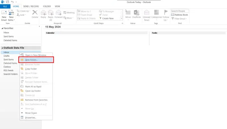Image resolution: width=227 pixels, height=129 pixels.
Task: Click the Move folder icon in ribbon
Action: click(128, 13)
